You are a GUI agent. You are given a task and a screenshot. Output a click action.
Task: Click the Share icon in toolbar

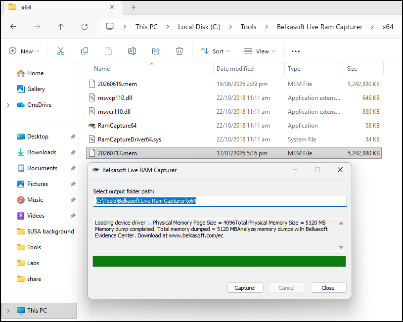coord(156,51)
